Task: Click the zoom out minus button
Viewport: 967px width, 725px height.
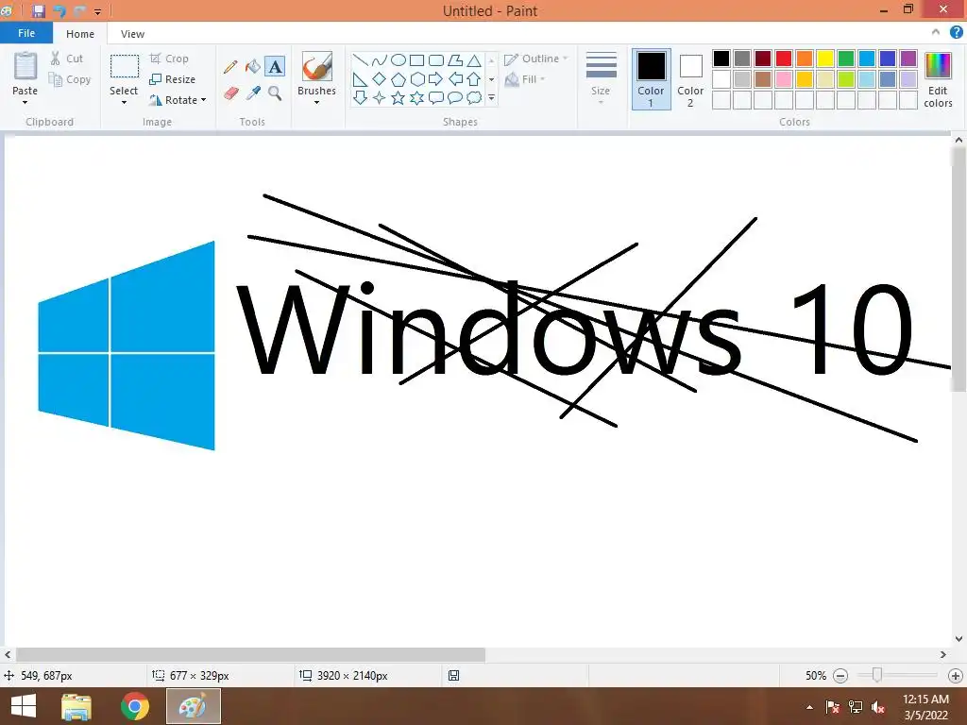Action: (840, 676)
